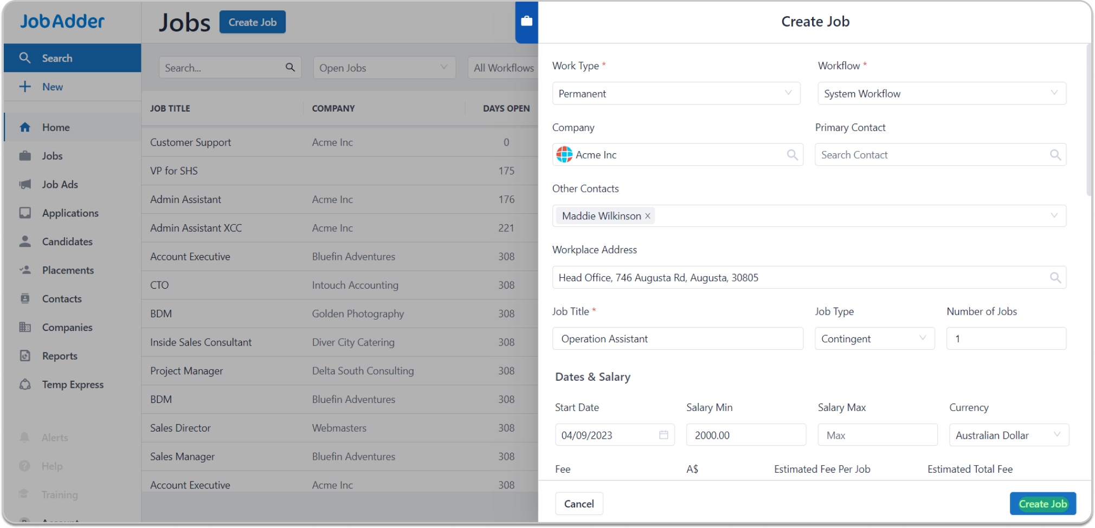The width and height of the screenshot is (1095, 528).
Task: Expand the Work Type dropdown
Action: (789, 93)
